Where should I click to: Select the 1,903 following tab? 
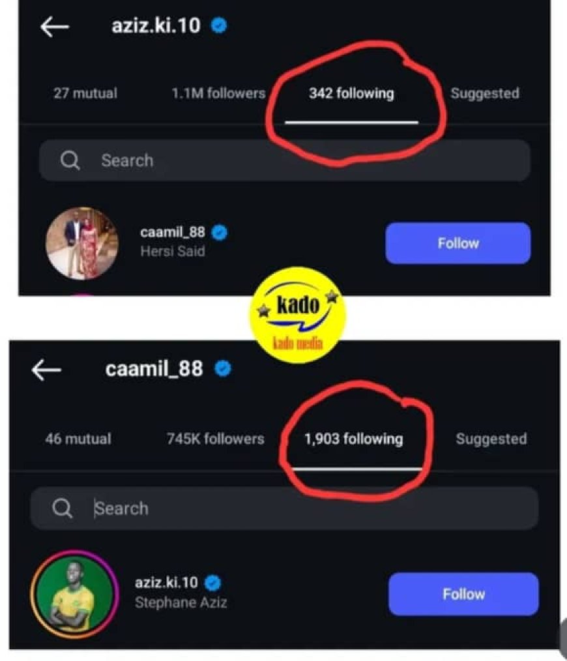click(x=353, y=439)
